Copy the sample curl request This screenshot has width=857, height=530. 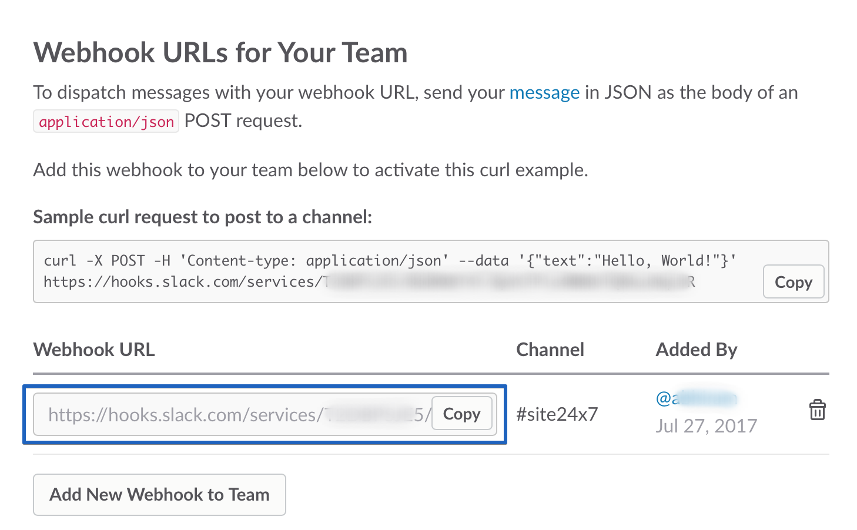point(793,282)
